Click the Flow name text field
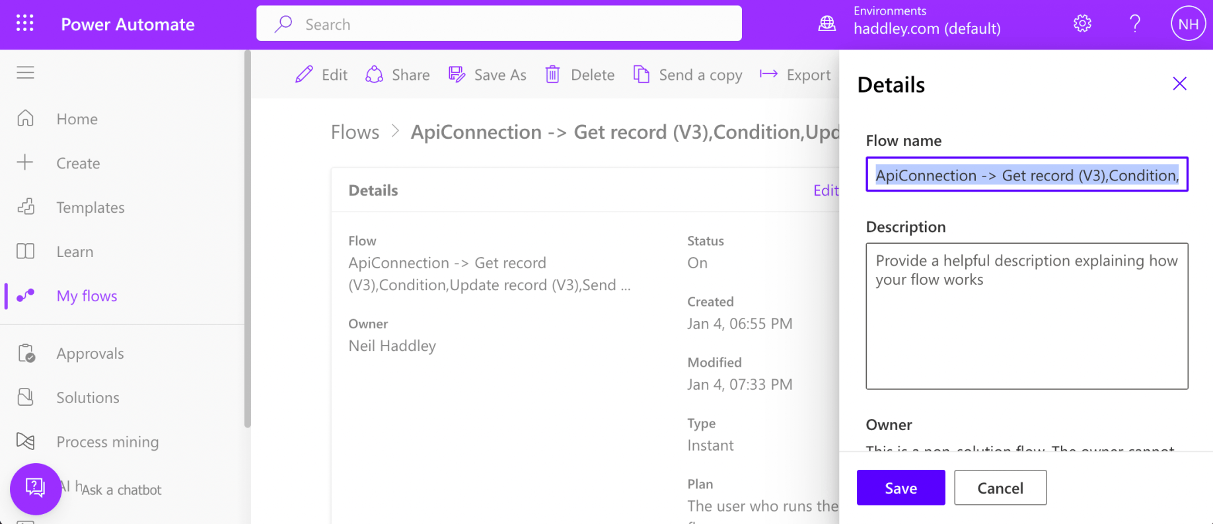Viewport: 1213px width, 524px height. point(1026,175)
